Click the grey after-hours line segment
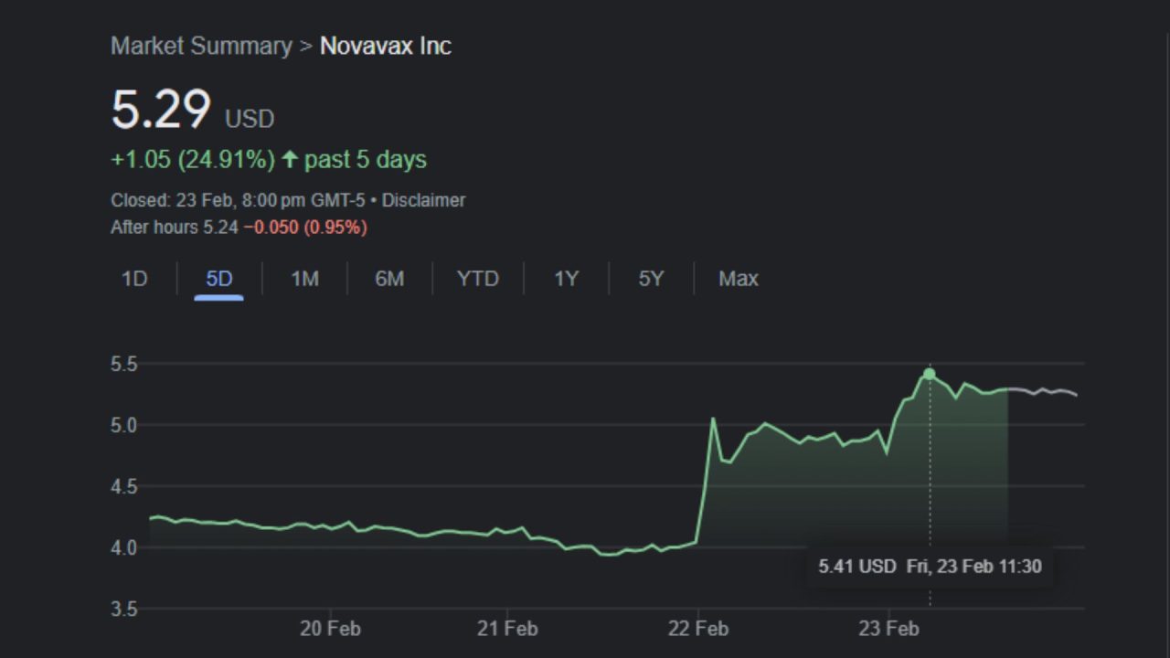 point(1042,392)
